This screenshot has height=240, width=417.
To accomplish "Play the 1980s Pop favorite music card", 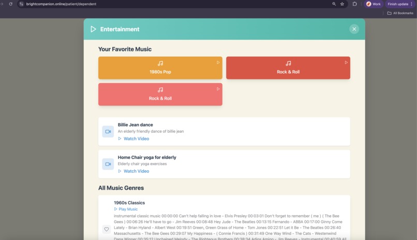I will click(160, 68).
